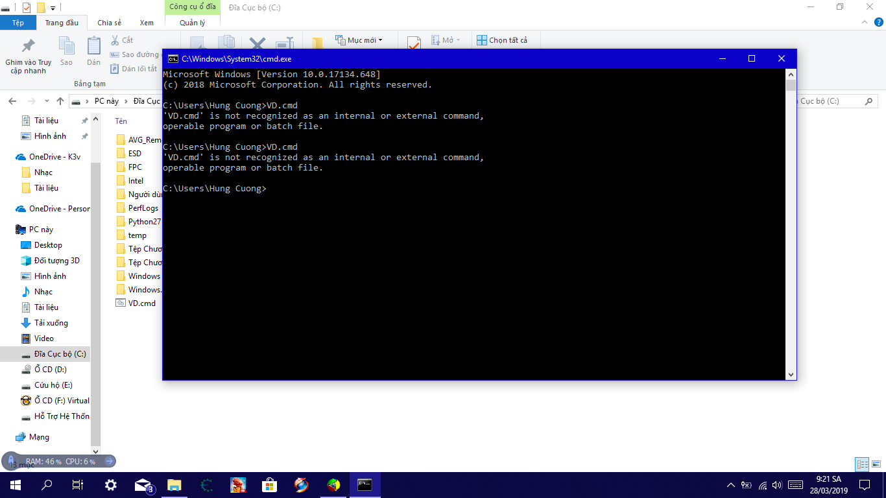Image resolution: width=886 pixels, height=498 pixels.
Task: Click the cmd.exe title bar icon
Action: point(173,58)
